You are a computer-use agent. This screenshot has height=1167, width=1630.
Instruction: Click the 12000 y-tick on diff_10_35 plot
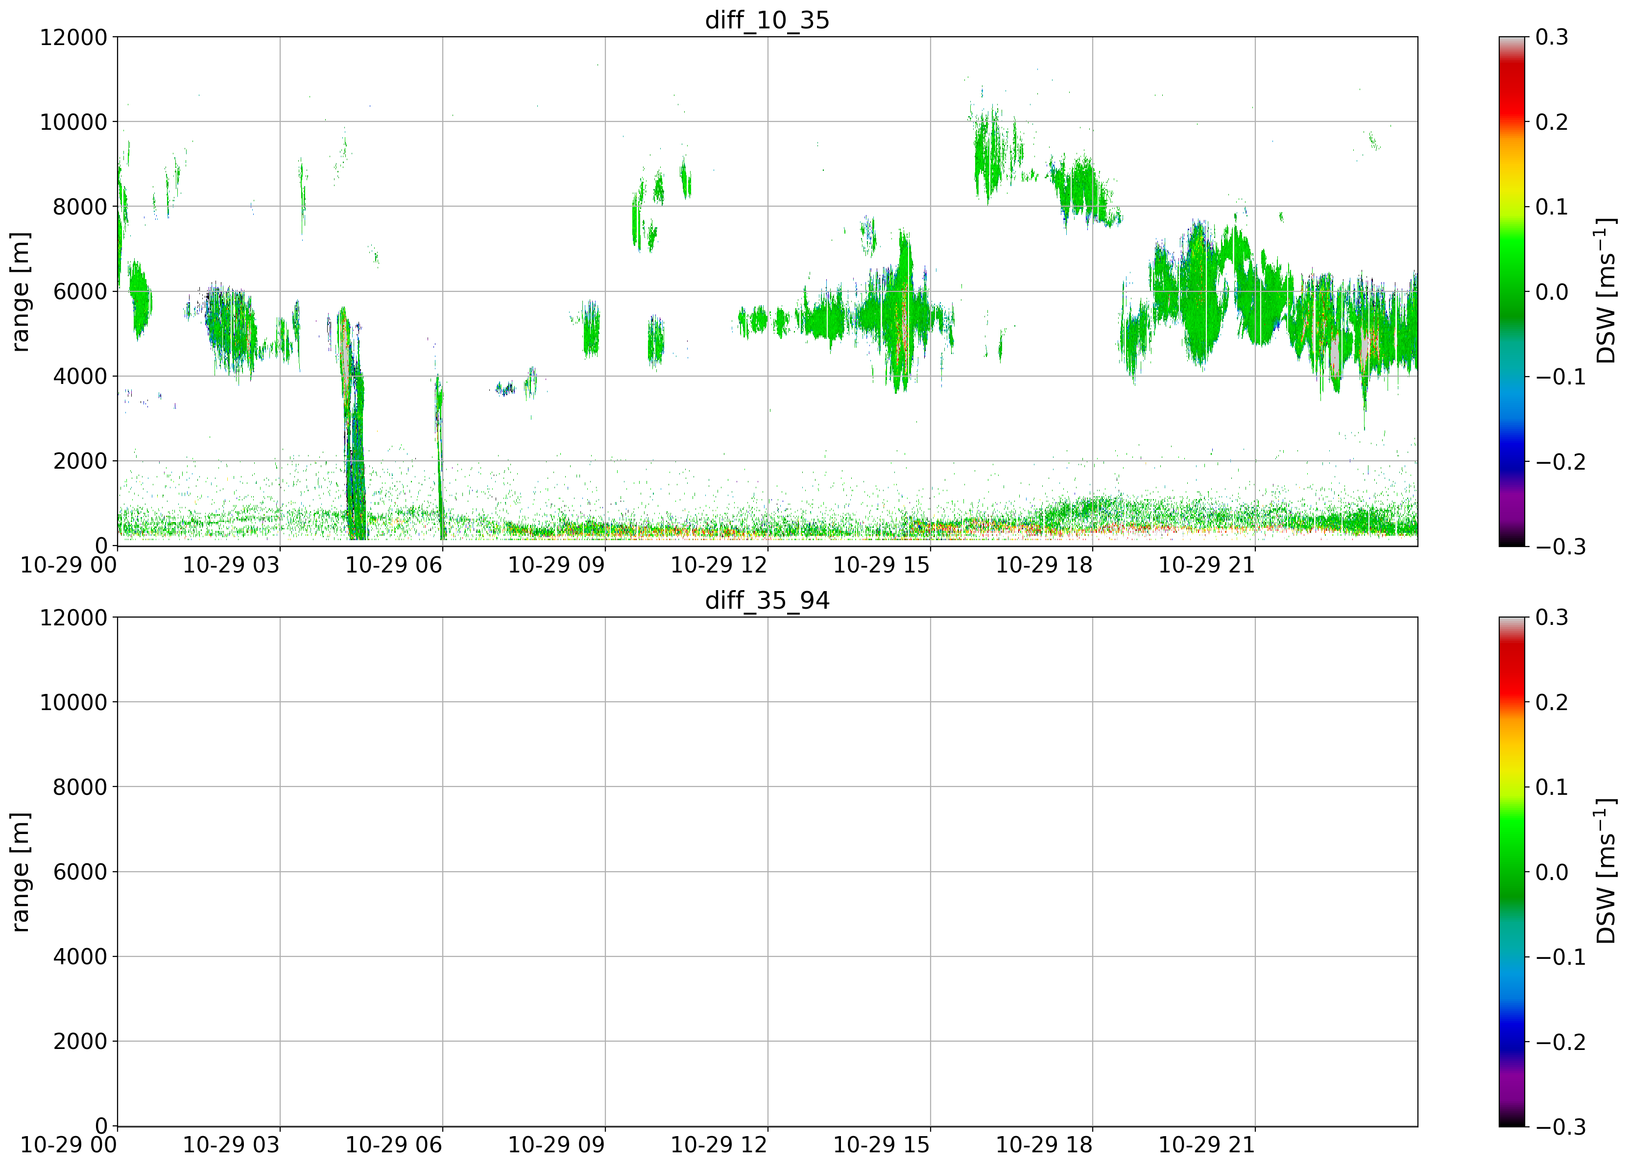73,37
